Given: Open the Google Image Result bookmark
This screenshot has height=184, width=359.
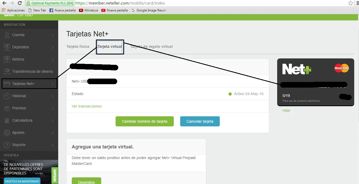Looking at the screenshot, I should coord(149,10).
